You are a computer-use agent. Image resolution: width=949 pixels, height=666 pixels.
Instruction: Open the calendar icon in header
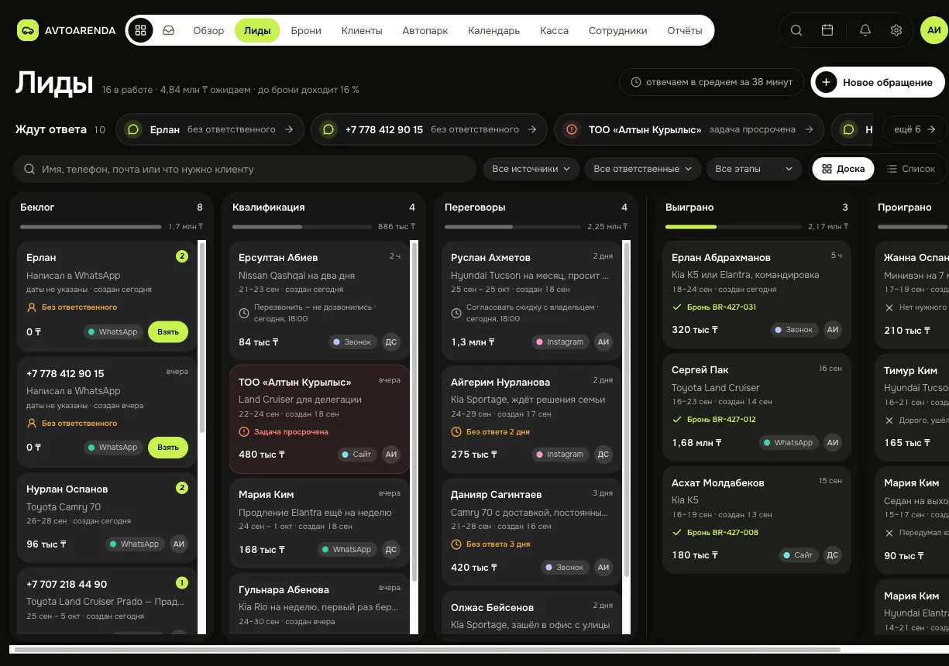(x=827, y=30)
